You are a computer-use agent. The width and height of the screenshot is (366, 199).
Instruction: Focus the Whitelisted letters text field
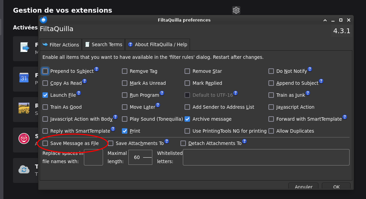point(266,157)
